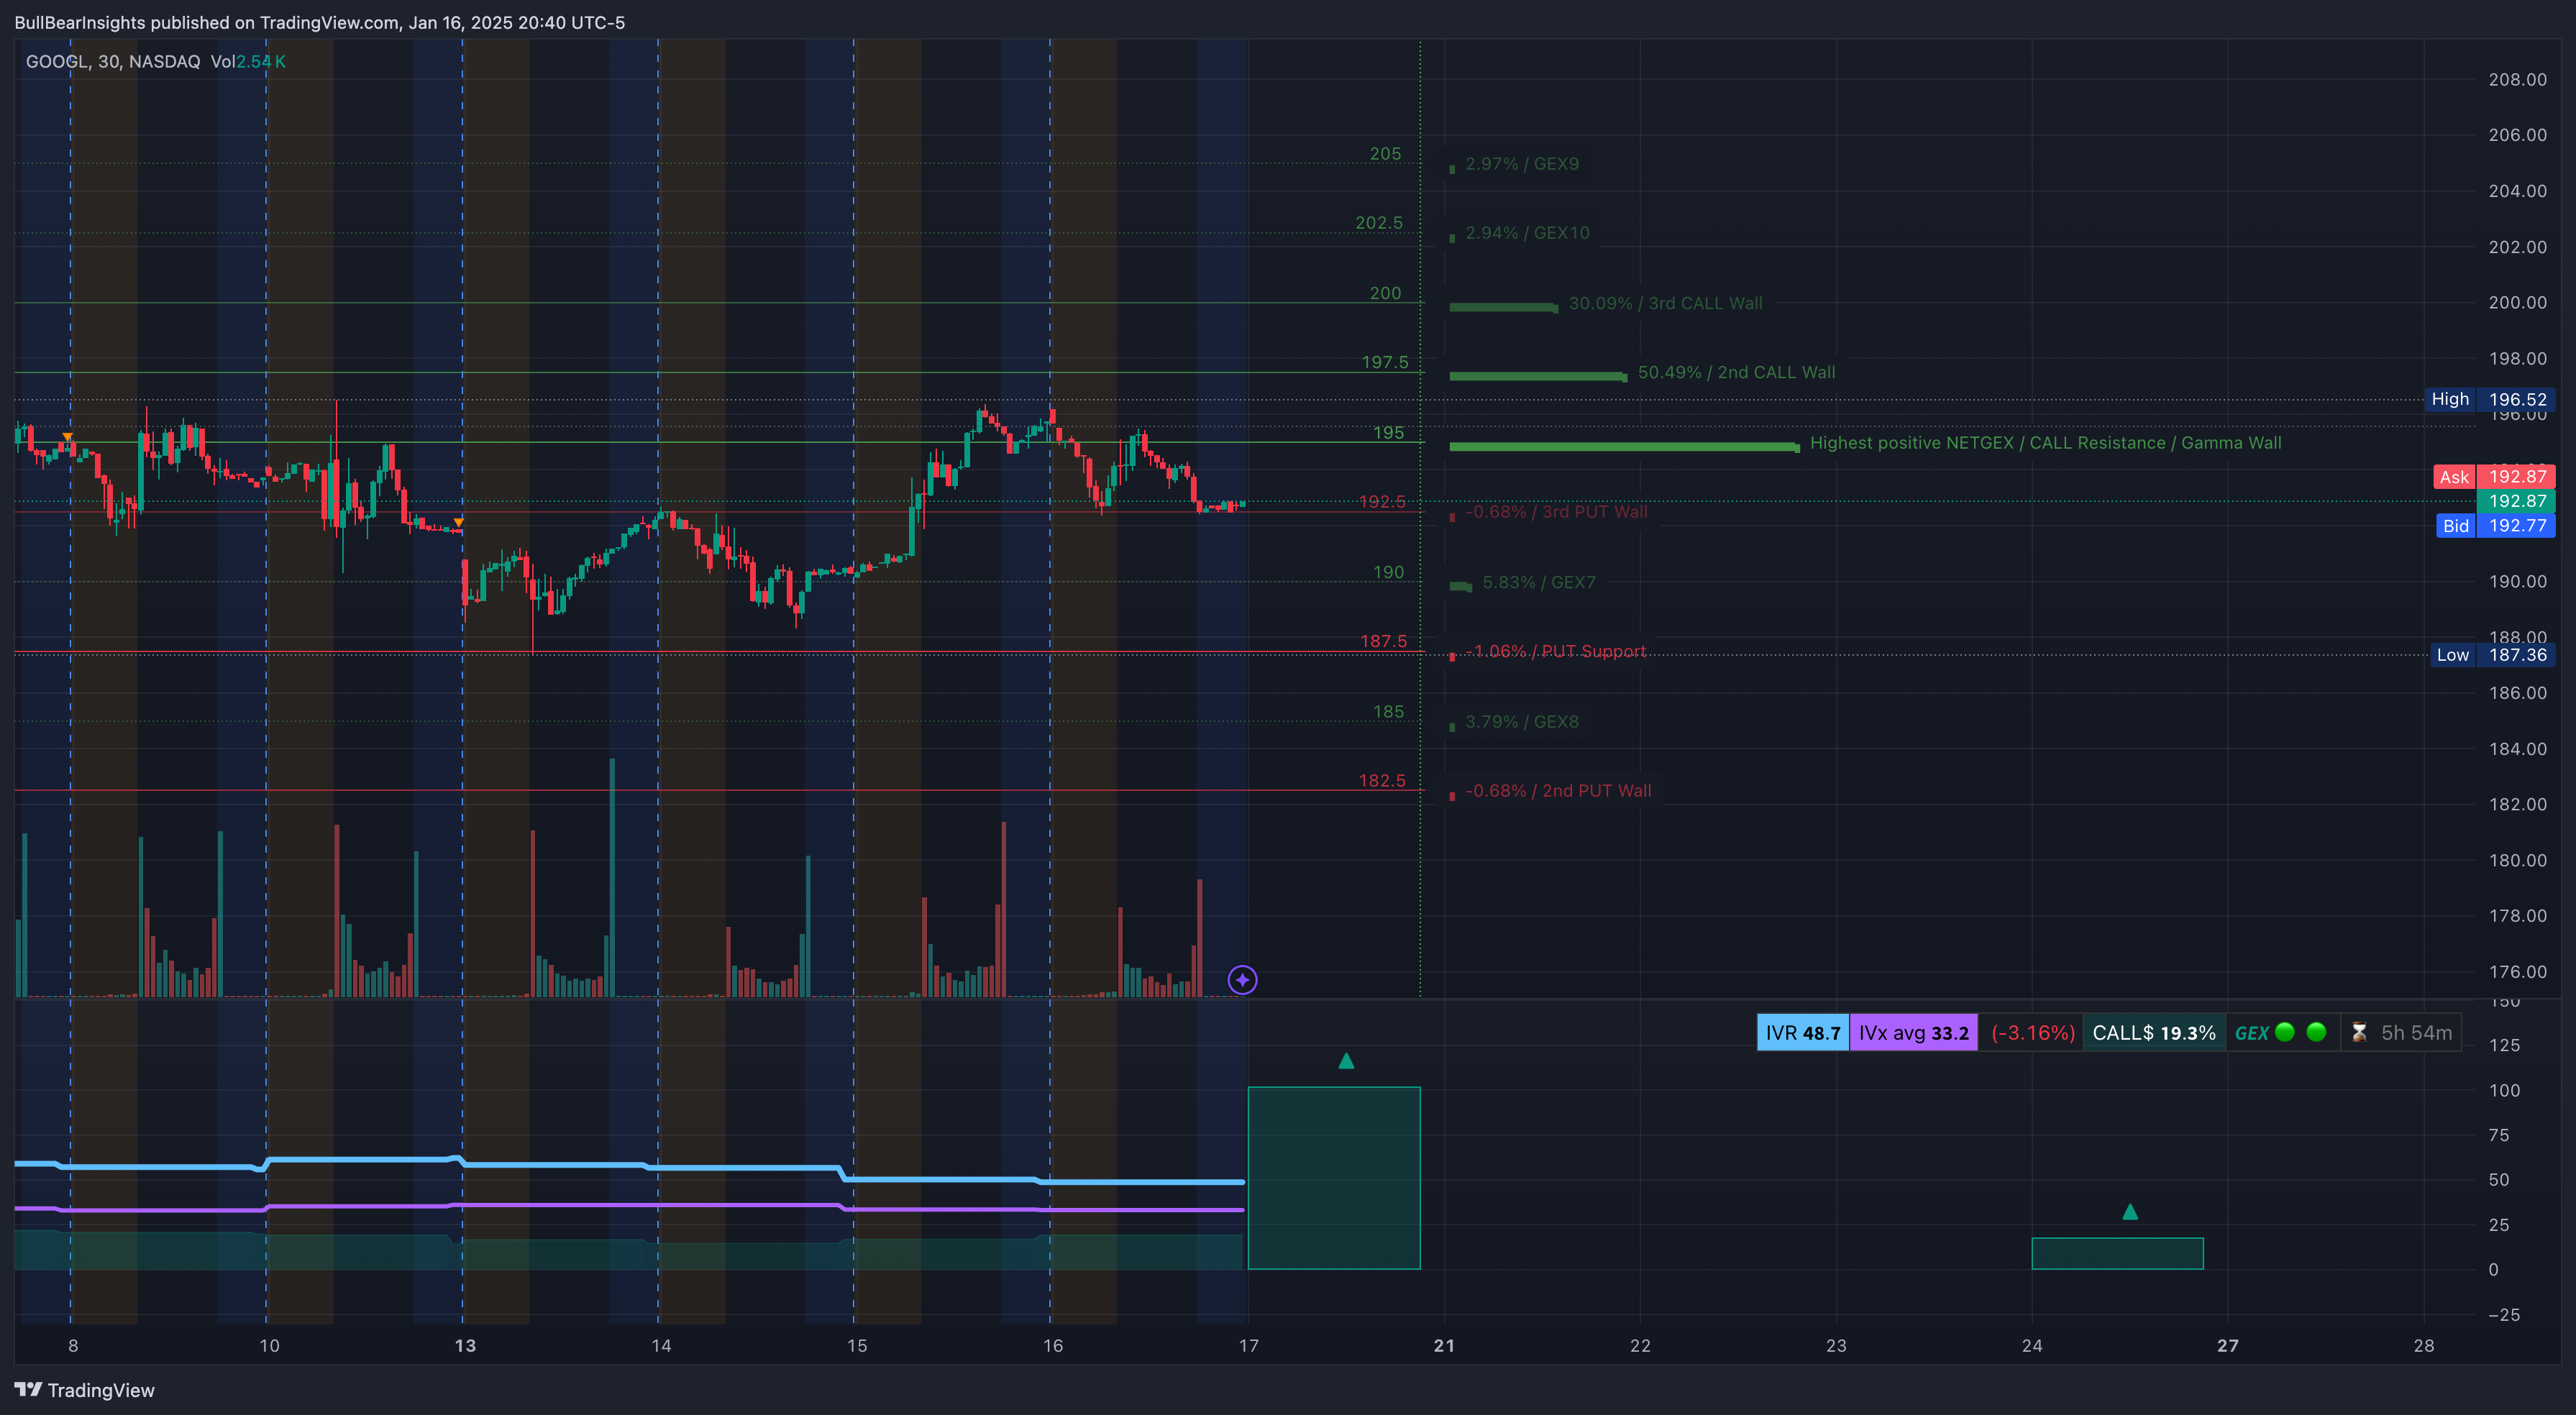Viewport: 2576px width, 1415px height.
Task: Click the 190 strike level label
Action: [1388, 572]
